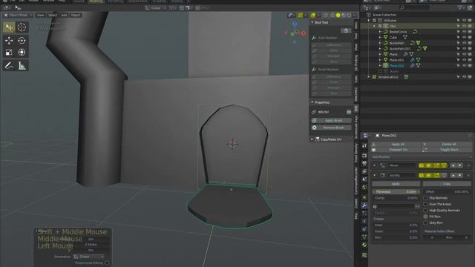Hide Cube with its eye icon
The width and height of the screenshot is (475, 267).
point(464,37)
